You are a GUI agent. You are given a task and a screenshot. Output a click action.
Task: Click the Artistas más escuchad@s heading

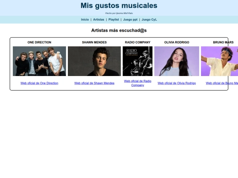tap(119, 30)
